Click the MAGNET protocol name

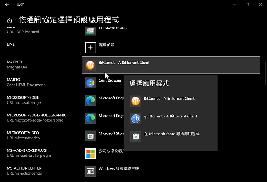pyautogui.click(x=14, y=62)
